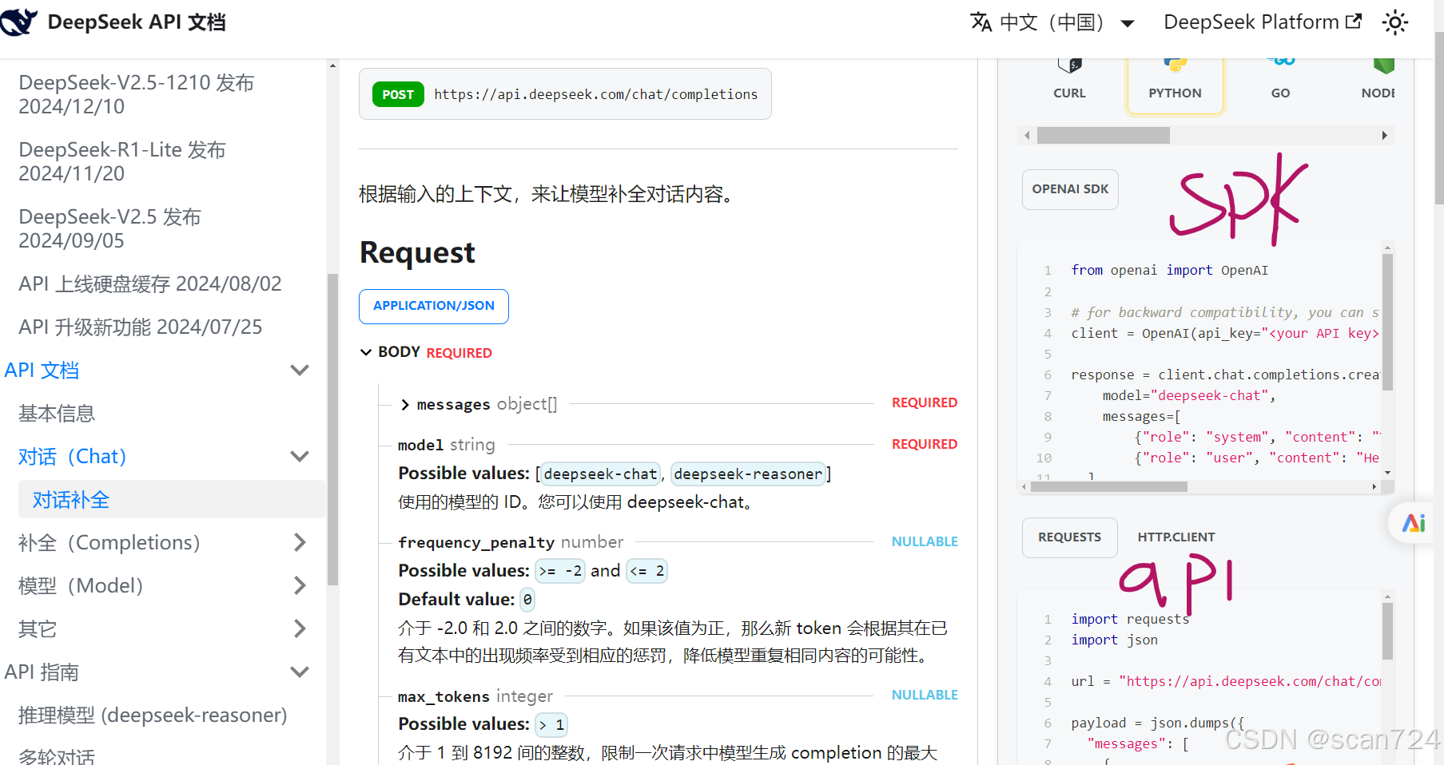This screenshot has height=765, width=1444.
Task: Click the DeepSeek whale logo
Action: click(x=18, y=22)
